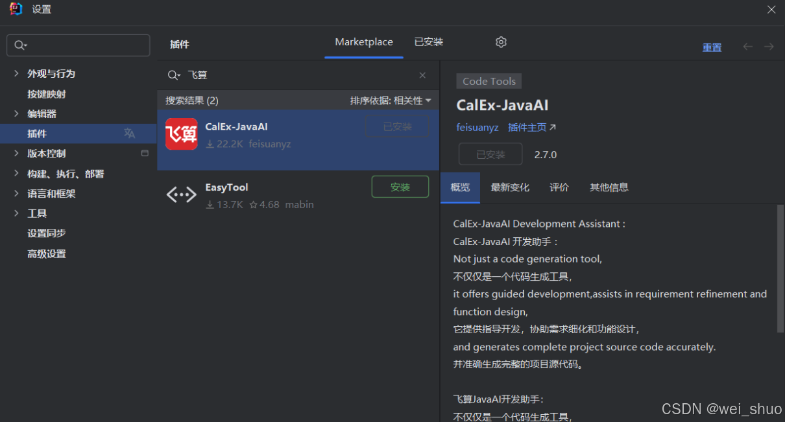The width and height of the screenshot is (785, 422).
Task: Click the forward navigation arrow
Action: 769,47
